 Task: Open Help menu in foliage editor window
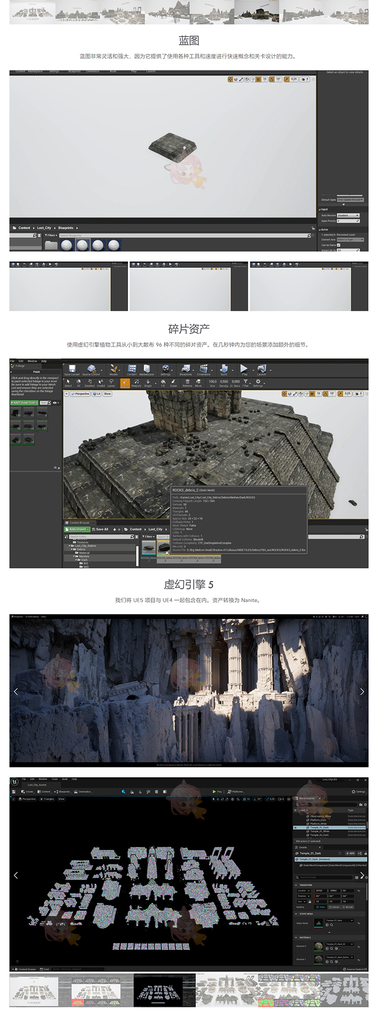tap(44, 361)
